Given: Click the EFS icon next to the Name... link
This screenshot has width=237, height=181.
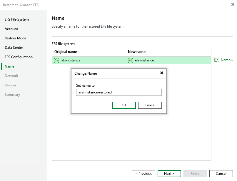Looking at the screenshot, I should pos(216,60).
